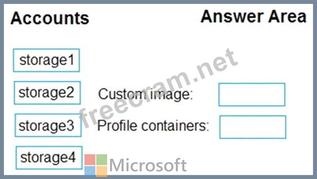The image size is (317, 179).
Task: Click the Microsoft four-square logo icon
Action: tap(96, 165)
